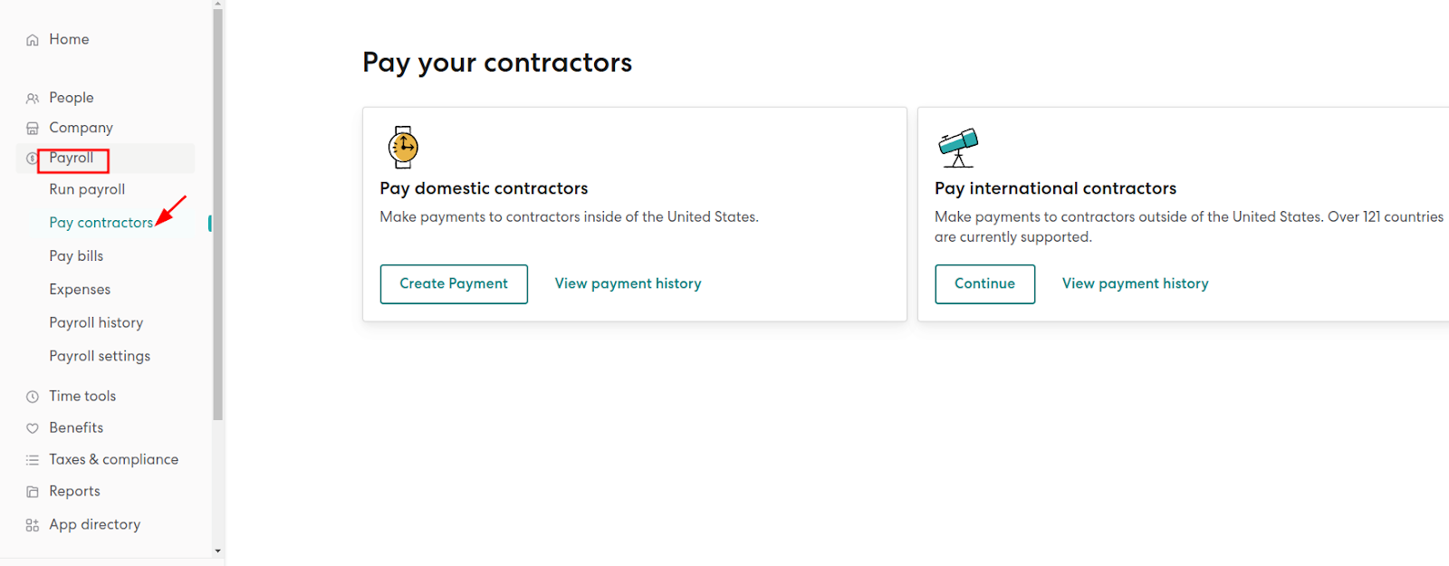Click the Benefits heart icon

[33, 428]
